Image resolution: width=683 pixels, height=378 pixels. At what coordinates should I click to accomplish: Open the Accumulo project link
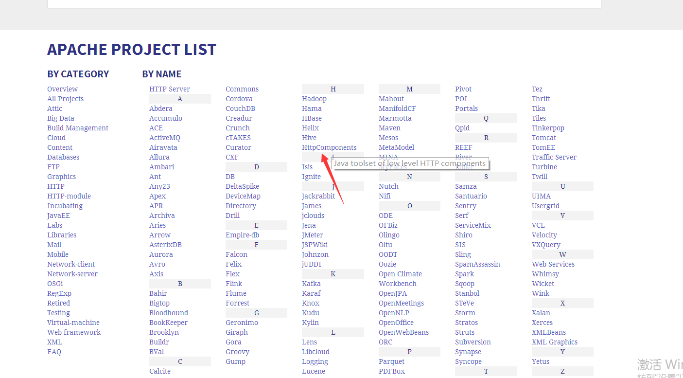click(x=166, y=118)
